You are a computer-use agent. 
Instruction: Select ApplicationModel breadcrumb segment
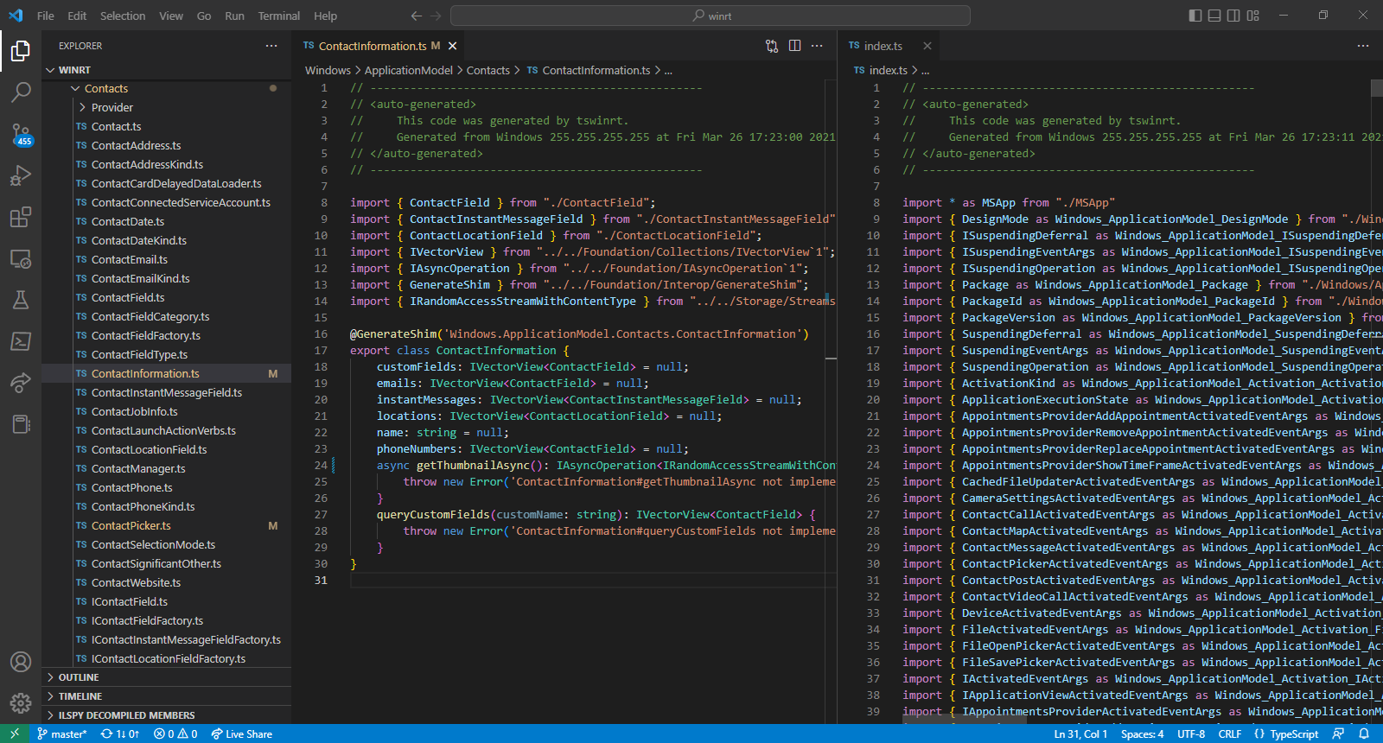(x=408, y=70)
